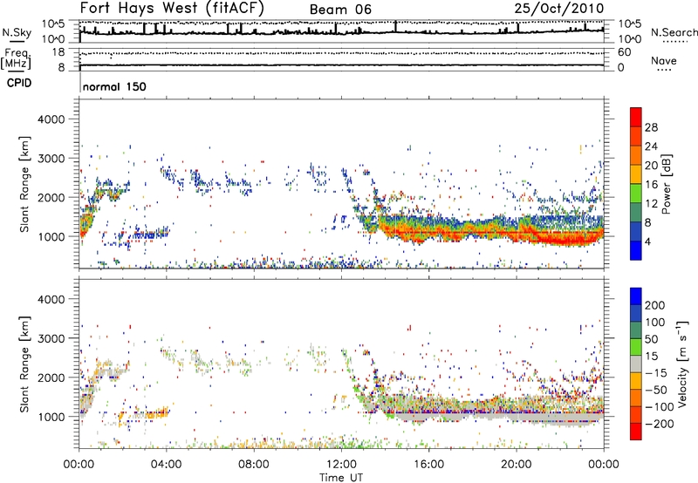The image size is (698, 483).
Task: Click the velocity panel 'Slant Range [km]' label
Action: tap(24, 364)
